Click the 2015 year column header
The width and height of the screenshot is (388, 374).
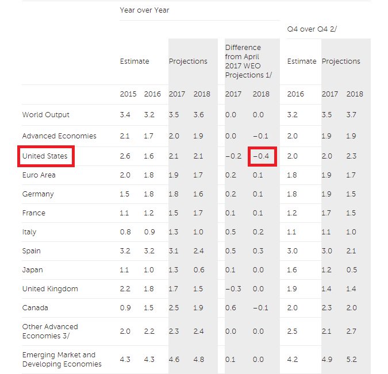(128, 94)
